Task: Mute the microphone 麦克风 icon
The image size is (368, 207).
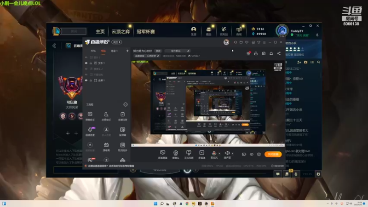Action: [x=214, y=153]
